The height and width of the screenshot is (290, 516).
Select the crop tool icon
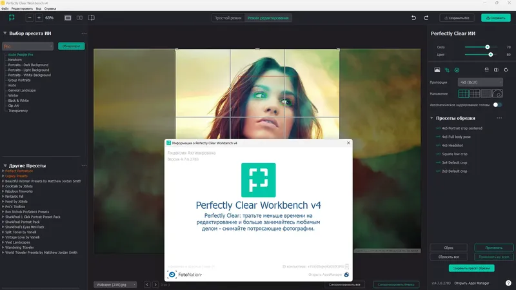point(447,70)
